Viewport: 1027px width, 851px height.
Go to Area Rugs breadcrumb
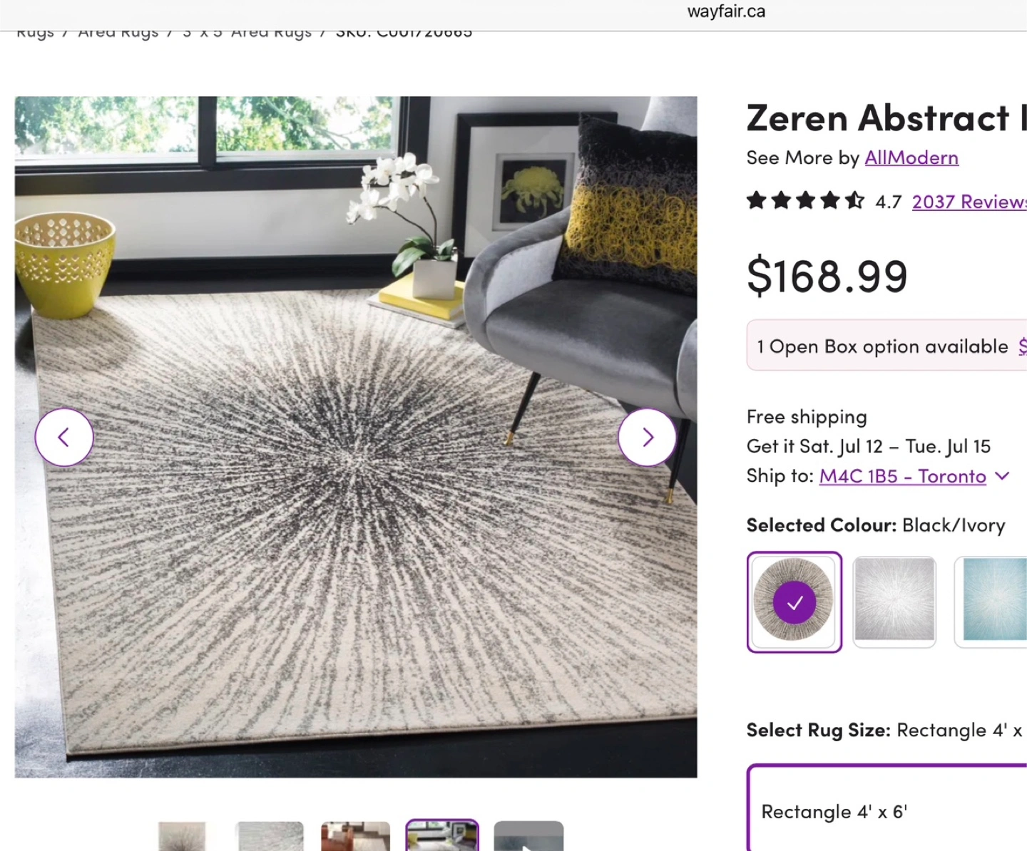pyautogui.click(x=118, y=32)
